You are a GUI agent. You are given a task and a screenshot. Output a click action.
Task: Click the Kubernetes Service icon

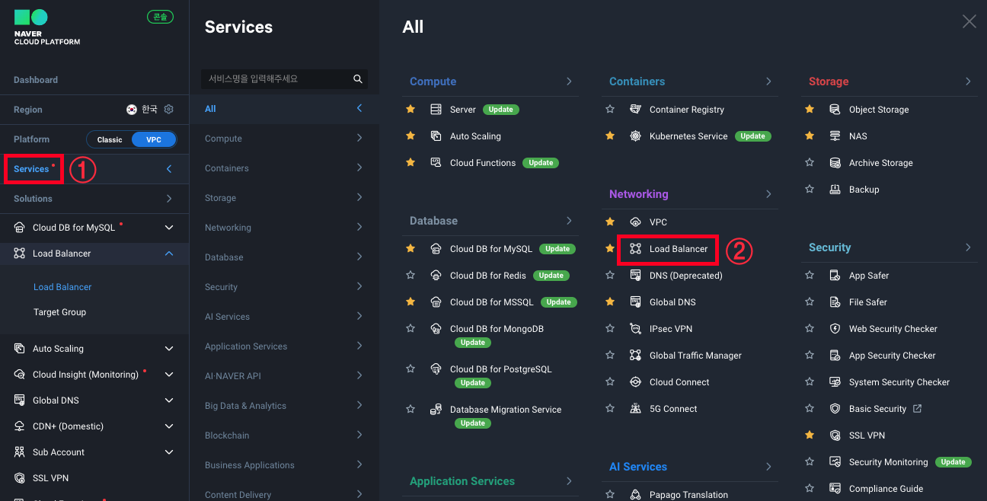636,136
